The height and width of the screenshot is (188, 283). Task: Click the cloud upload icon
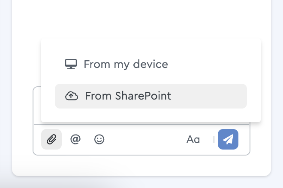pyautogui.click(x=72, y=96)
